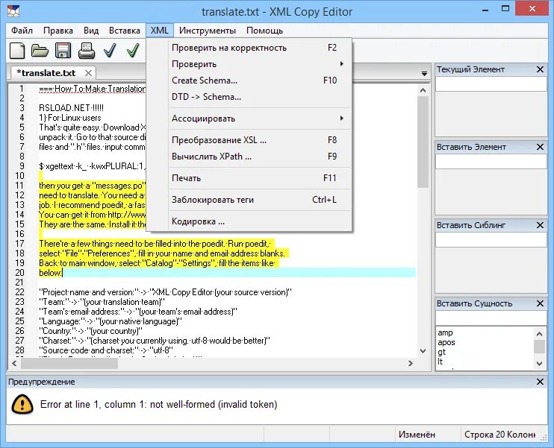Minimize the XML Copy Editor window
554x448 pixels.
(485, 10)
